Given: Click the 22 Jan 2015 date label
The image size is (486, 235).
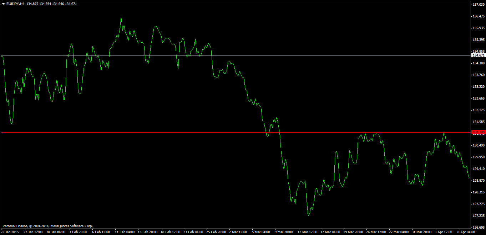Looking at the screenshot, I should click(x=10, y=232).
